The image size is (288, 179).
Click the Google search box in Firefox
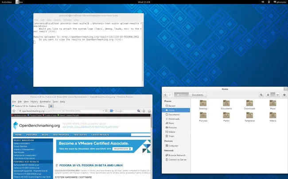point(126,111)
